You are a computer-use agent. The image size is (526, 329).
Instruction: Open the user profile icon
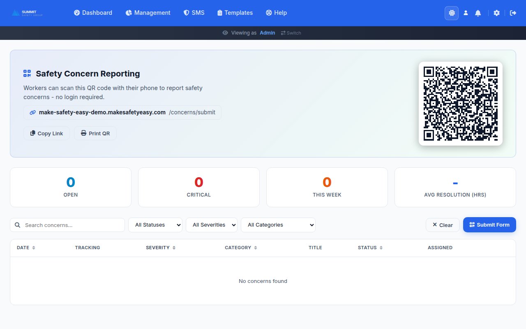coord(466,13)
